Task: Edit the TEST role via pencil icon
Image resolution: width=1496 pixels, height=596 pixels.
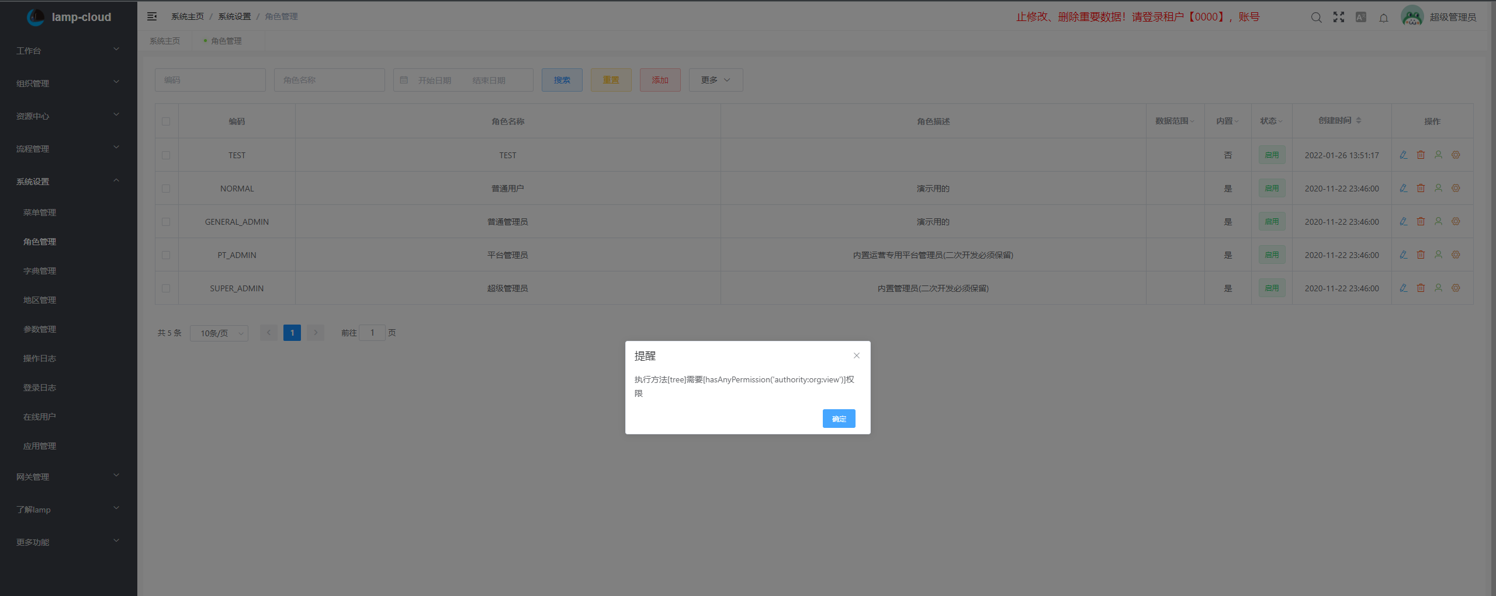Action: coord(1403,155)
